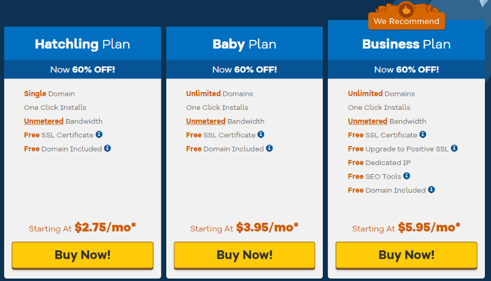Click the thumbs-up We Recommend badge icon

pyautogui.click(x=406, y=10)
